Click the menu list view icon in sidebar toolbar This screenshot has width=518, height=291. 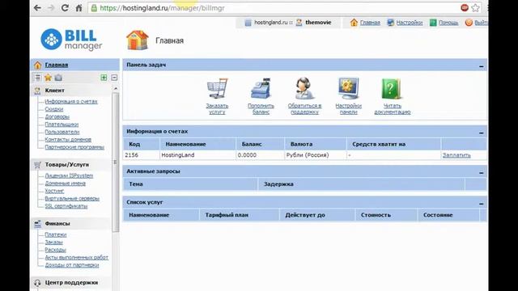pyautogui.click(x=38, y=78)
